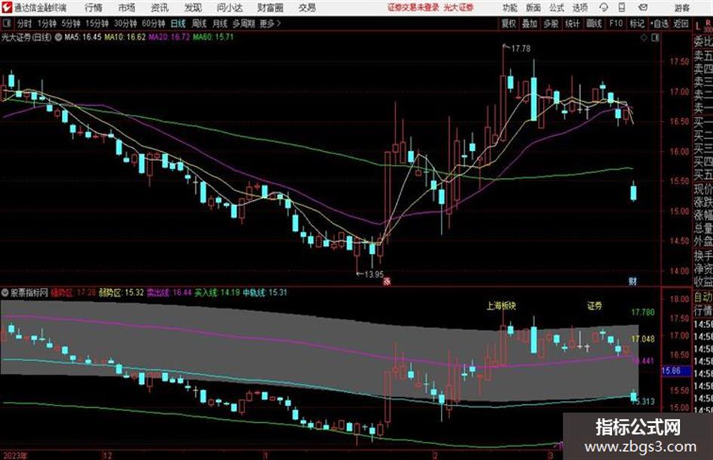Click the 标记 mark button
This screenshot has width=713, height=460.
(637, 23)
